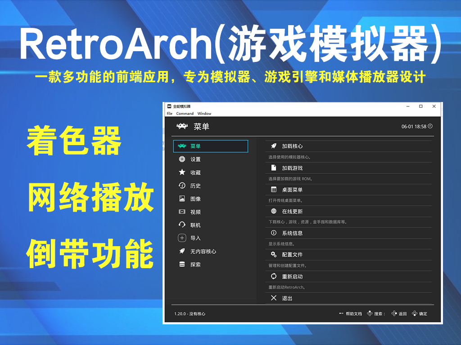
Task: Click description 选择使用的模拟器核心。
Action: (x=290, y=157)
